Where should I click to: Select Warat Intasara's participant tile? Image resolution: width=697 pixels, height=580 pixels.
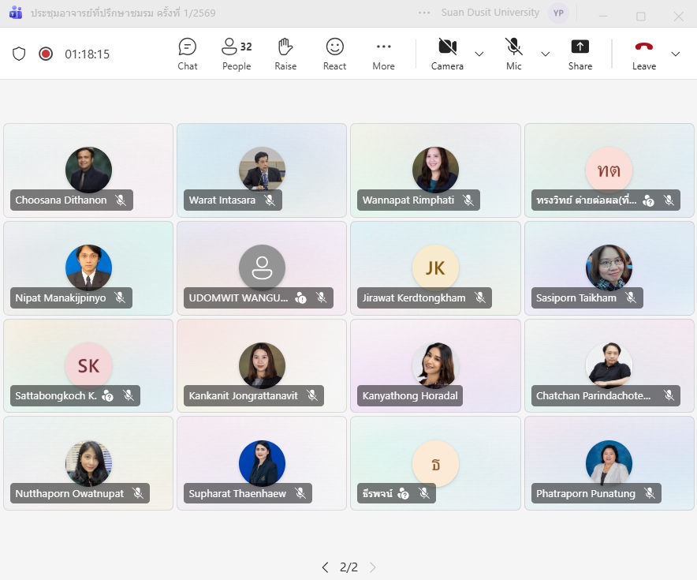[262, 170]
